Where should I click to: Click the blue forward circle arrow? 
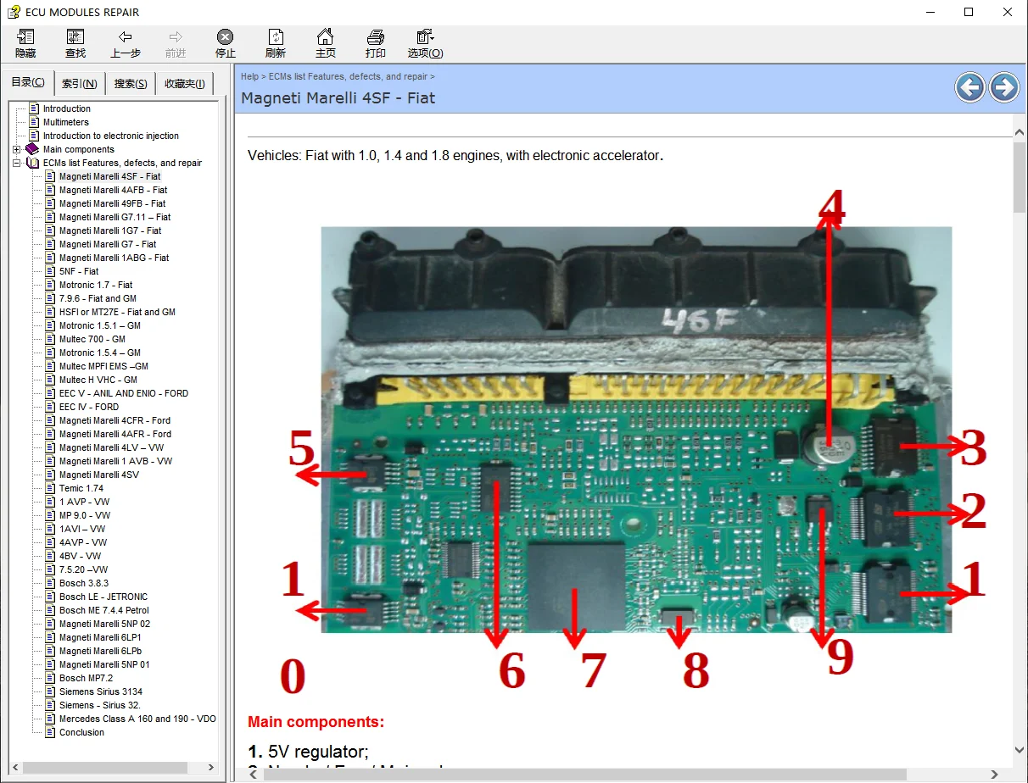click(1003, 87)
